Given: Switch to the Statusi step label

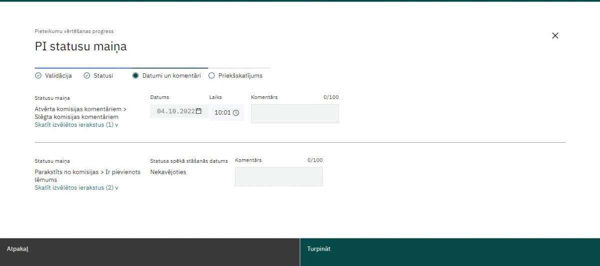Looking at the screenshot, I should pos(103,76).
